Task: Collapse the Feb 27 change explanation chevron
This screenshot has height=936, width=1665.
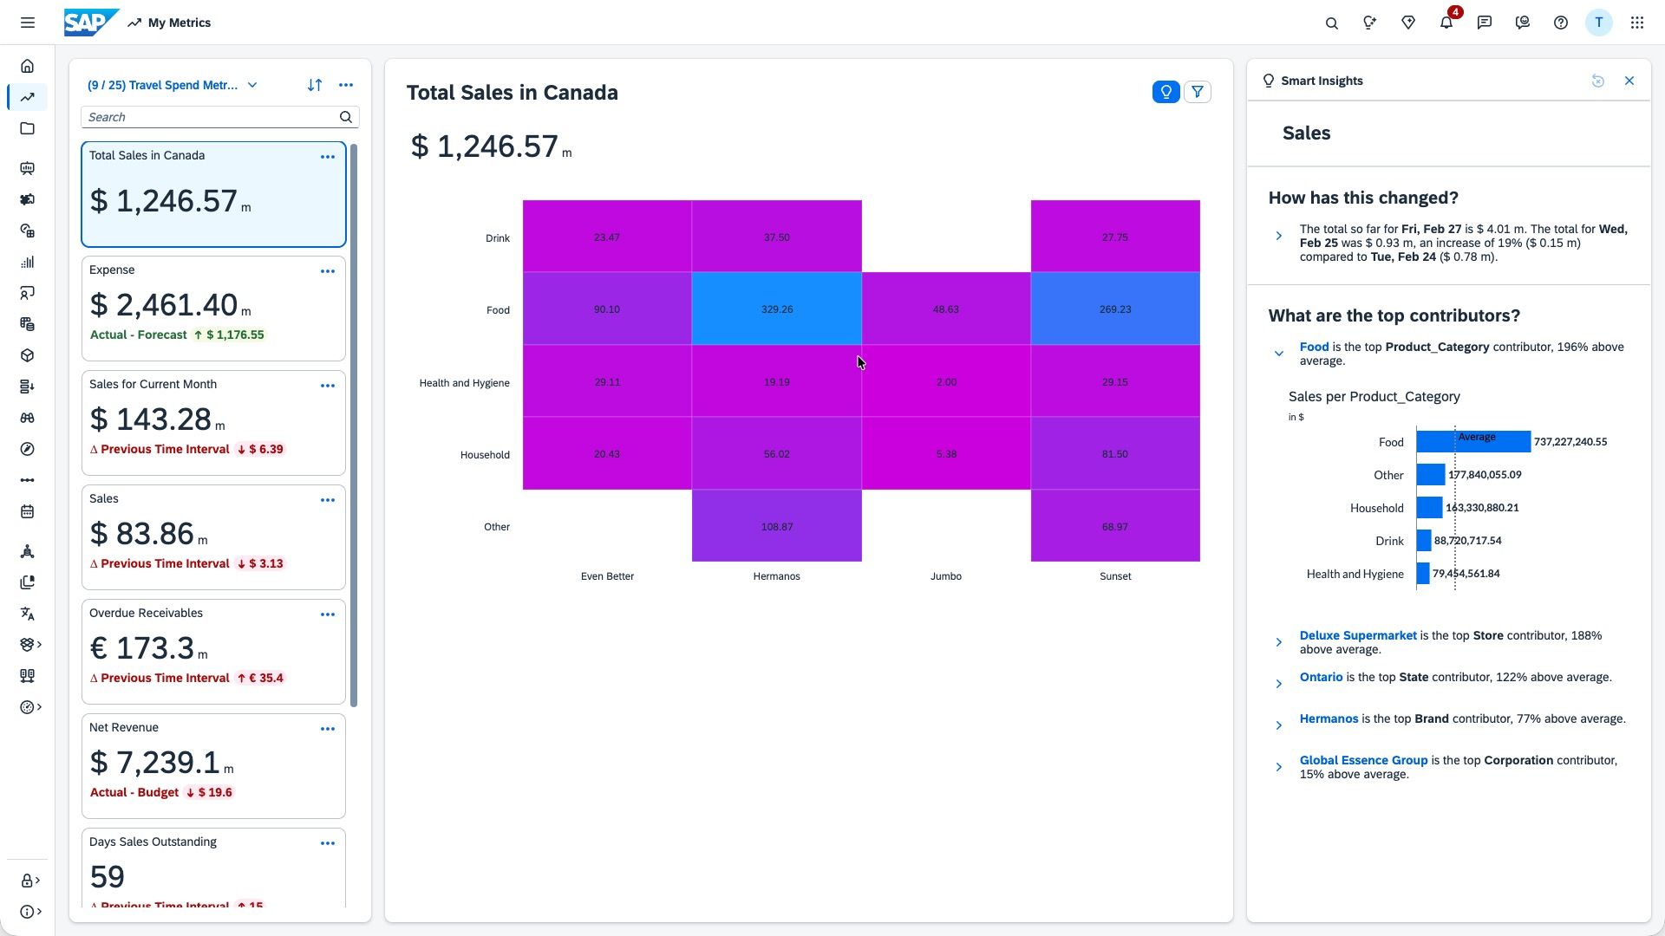Action: tap(1280, 236)
